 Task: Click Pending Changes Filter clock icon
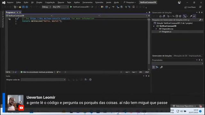point(168,16)
